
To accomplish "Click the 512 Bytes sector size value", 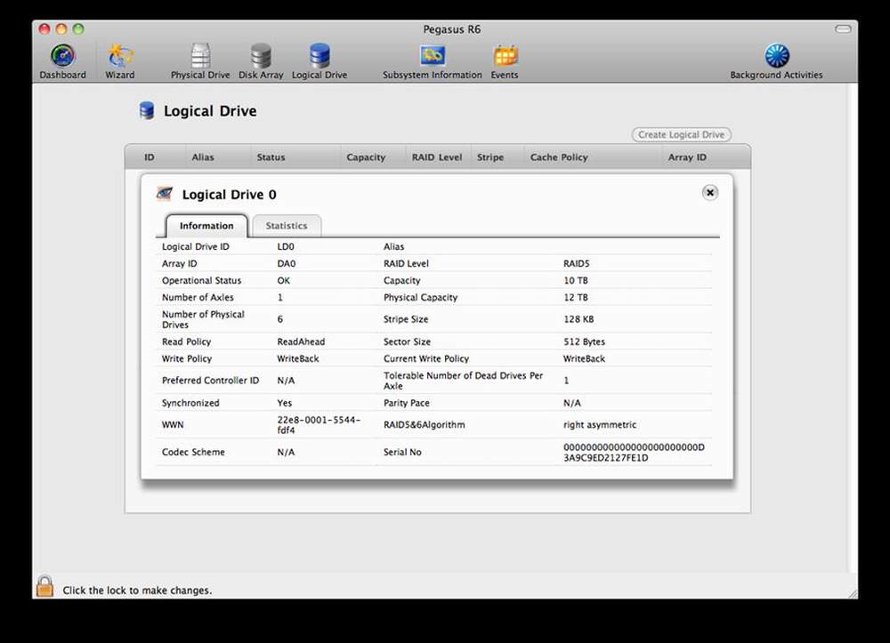I will click(584, 342).
